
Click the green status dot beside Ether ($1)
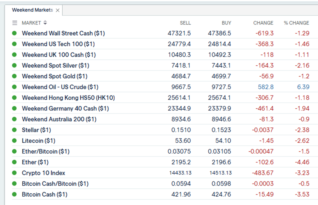[x=14, y=162]
